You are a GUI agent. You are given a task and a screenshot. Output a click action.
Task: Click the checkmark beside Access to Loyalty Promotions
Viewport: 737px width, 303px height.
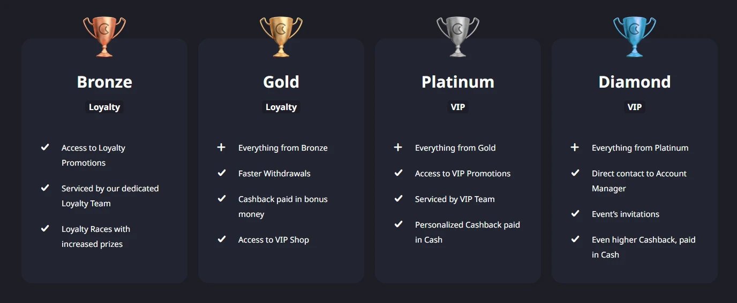45,147
